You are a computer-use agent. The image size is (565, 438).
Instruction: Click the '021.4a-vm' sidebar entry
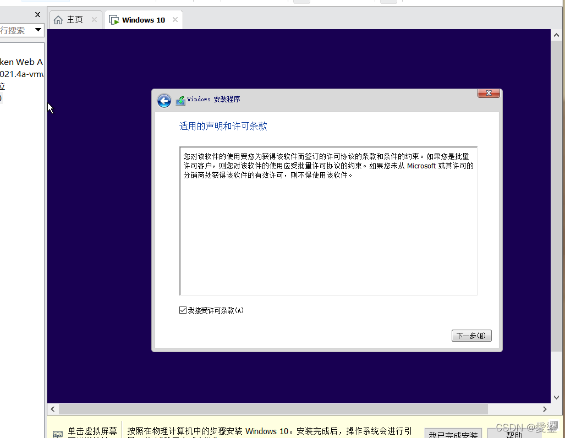tap(21, 74)
